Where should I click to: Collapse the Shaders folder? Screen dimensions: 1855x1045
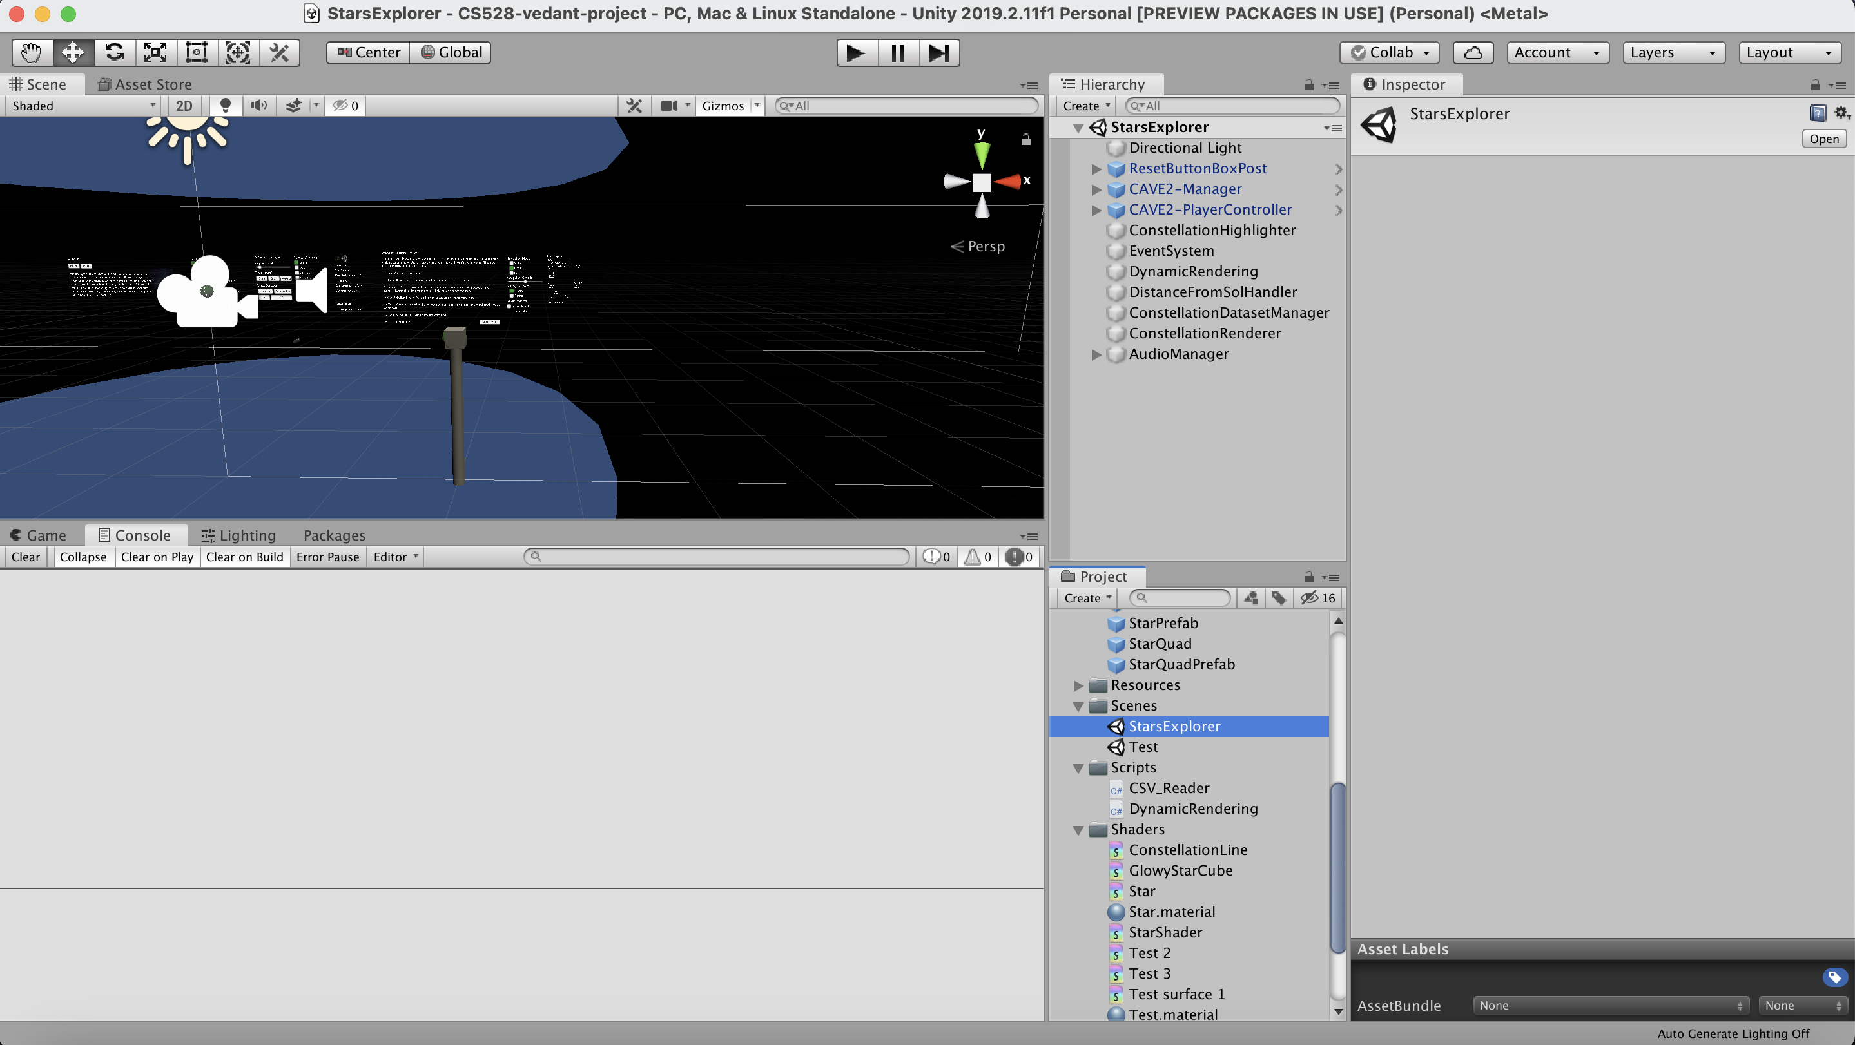pos(1078,830)
